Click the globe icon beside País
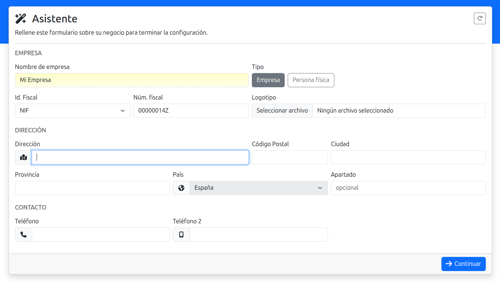 click(x=181, y=188)
